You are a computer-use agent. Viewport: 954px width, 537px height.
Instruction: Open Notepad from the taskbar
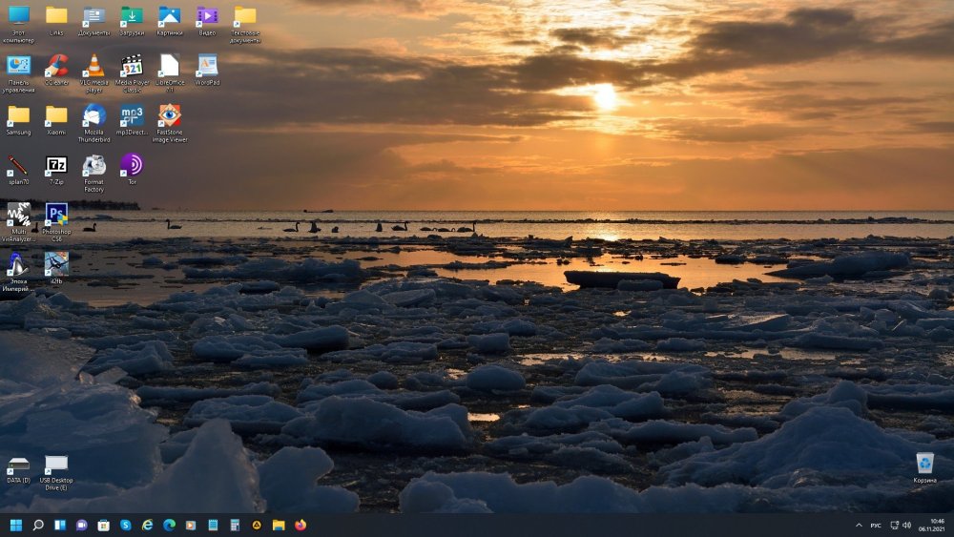[213, 525]
